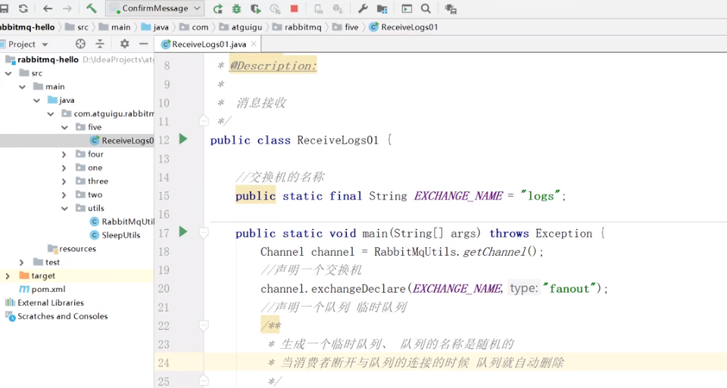Open SleepUtils class in tree
The height and width of the screenshot is (388, 727).
(115, 235)
